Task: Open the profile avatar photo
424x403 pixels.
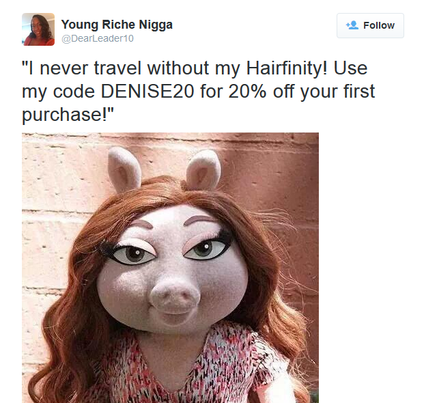Action: click(38, 29)
